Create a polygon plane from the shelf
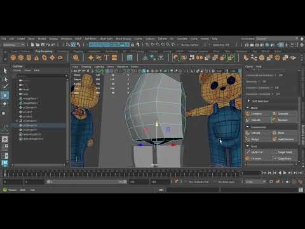 (52, 57)
